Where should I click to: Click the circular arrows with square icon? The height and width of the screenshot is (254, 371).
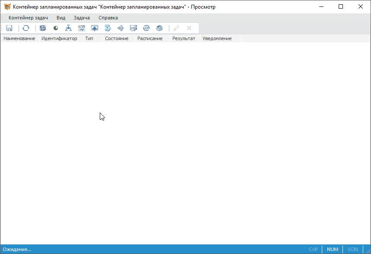coord(146,28)
